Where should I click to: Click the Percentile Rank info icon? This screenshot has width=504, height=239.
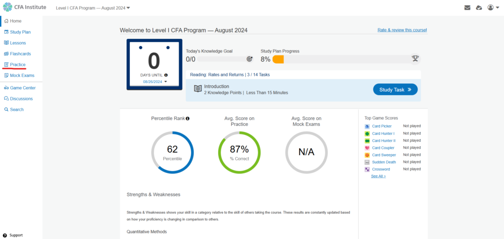[x=188, y=118]
